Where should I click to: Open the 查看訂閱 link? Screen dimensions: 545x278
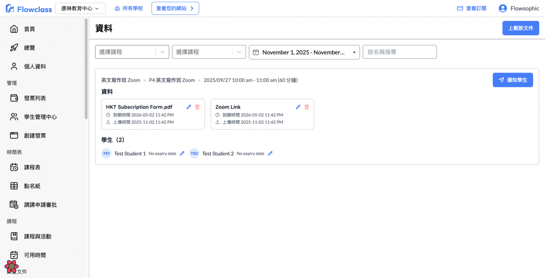[x=472, y=8]
